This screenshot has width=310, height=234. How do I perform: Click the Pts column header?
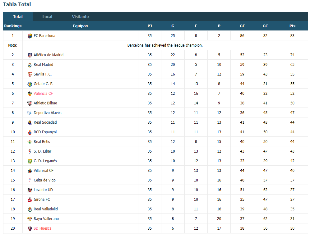(292, 26)
